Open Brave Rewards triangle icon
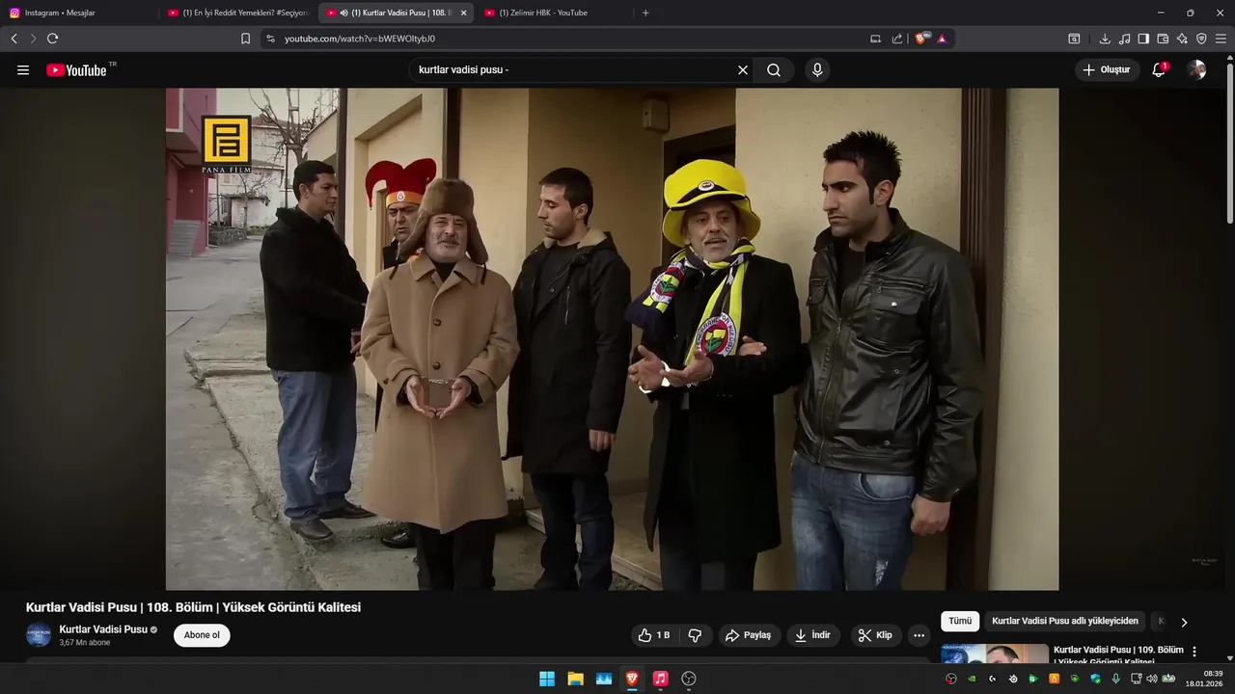1235x694 pixels. (942, 39)
